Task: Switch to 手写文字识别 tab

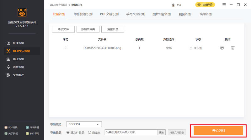Action: point(136,14)
